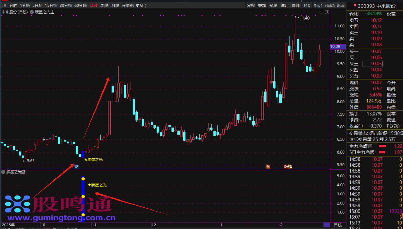403x229 pixels.
Task: Toggle the 叠加 overlay option
Action: click(x=262, y=5)
